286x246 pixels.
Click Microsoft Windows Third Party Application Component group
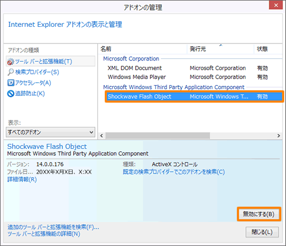(174, 87)
